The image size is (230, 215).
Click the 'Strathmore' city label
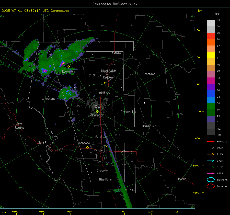124,151
